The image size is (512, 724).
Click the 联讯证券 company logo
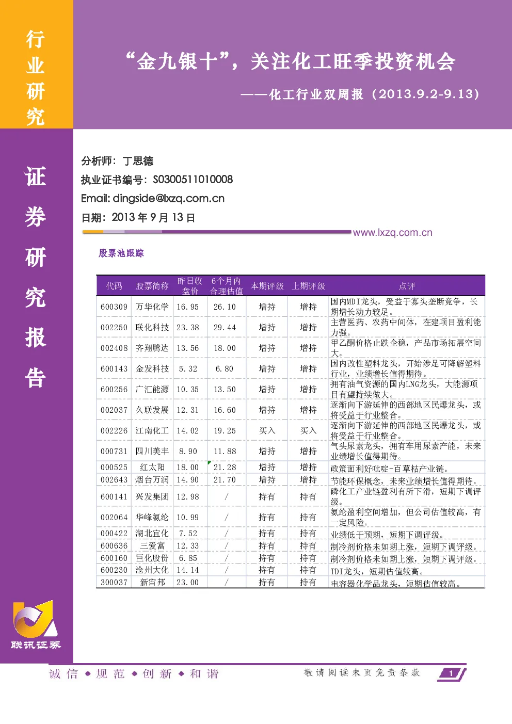(36, 625)
